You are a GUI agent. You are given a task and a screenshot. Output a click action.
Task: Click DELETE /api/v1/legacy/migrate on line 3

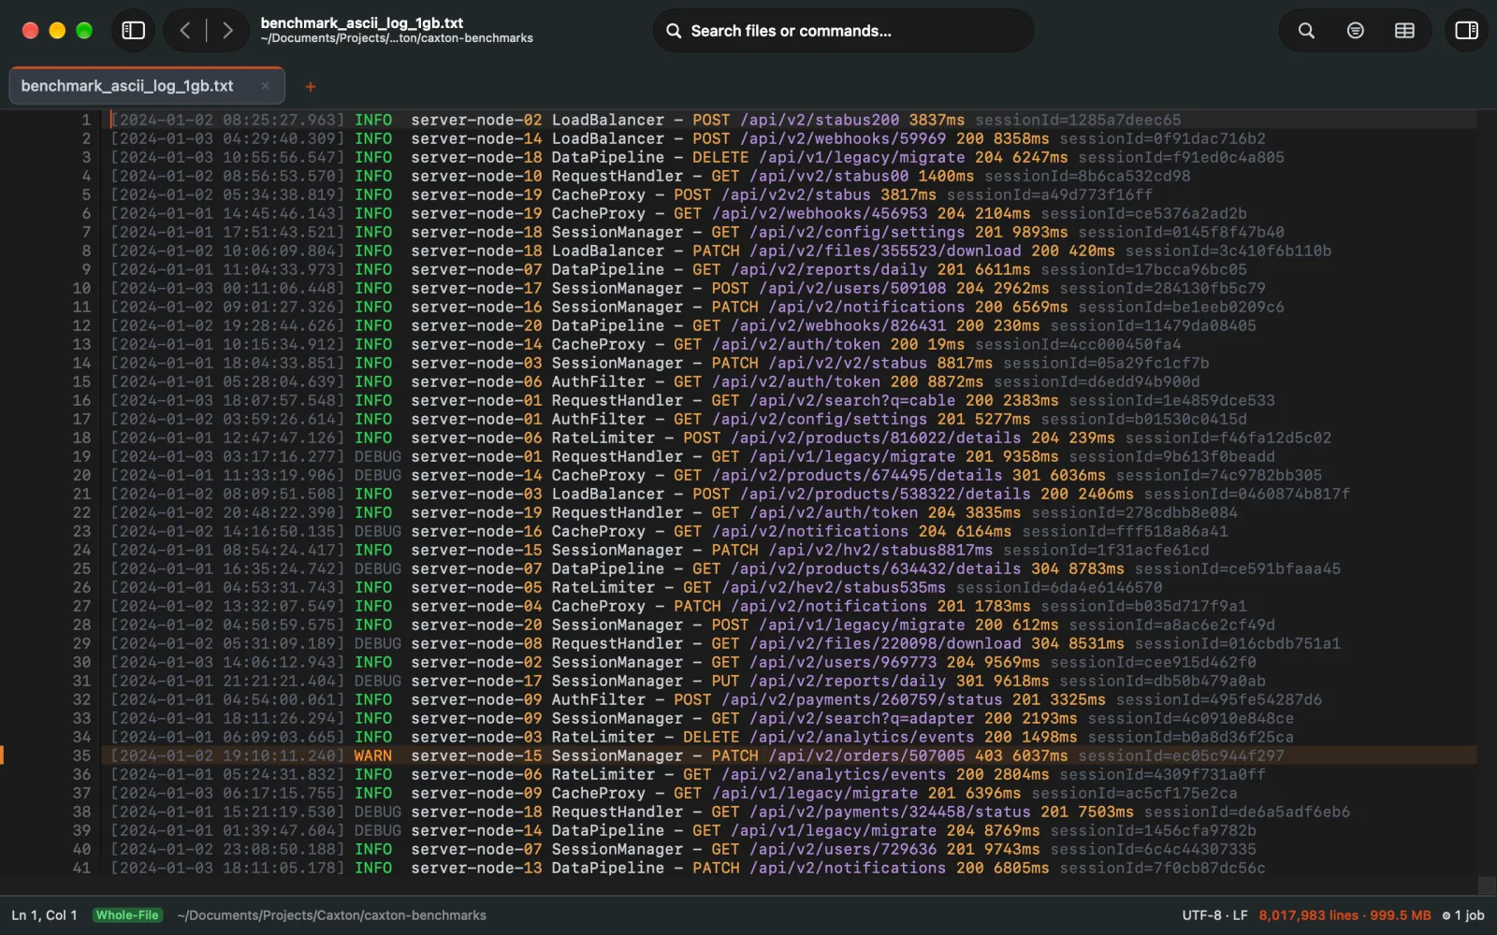click(x=828, y=157)
